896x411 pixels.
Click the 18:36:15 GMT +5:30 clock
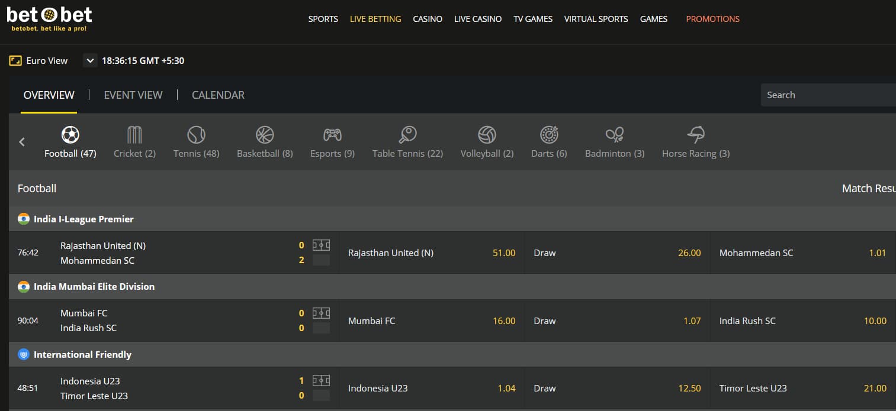pos(143,60)
